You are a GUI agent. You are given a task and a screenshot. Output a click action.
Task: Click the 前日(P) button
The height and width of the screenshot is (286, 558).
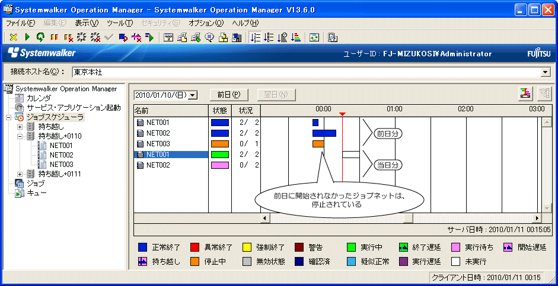coord(228,95)
